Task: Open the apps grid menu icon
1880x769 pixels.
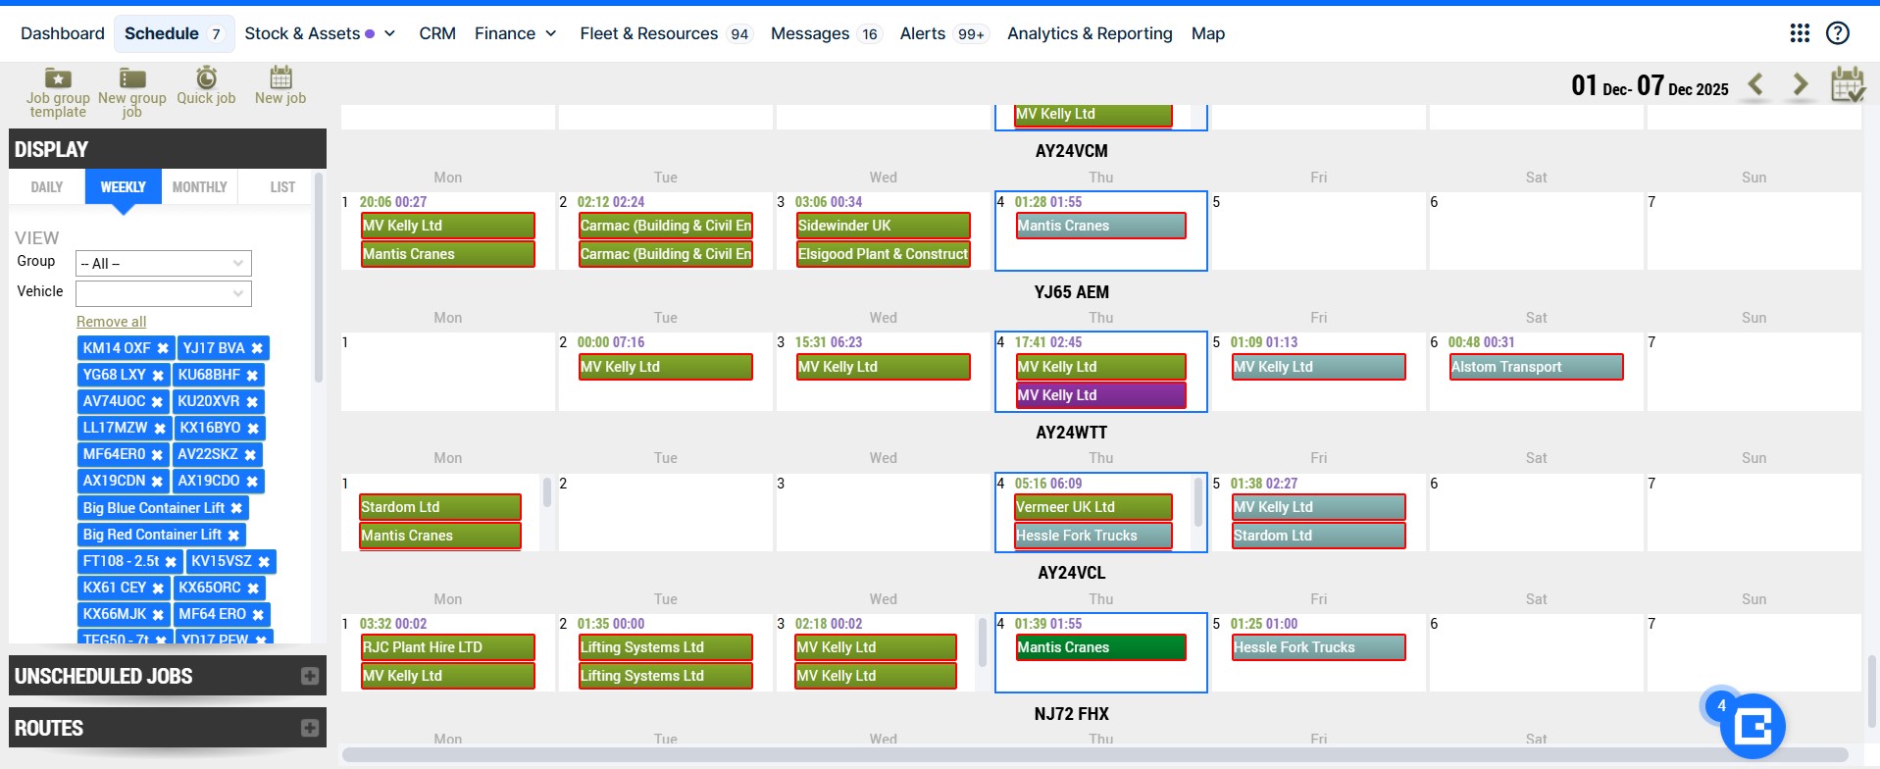Action: [x=1800, y=33]
